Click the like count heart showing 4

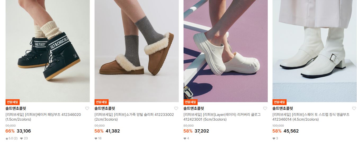185,138
